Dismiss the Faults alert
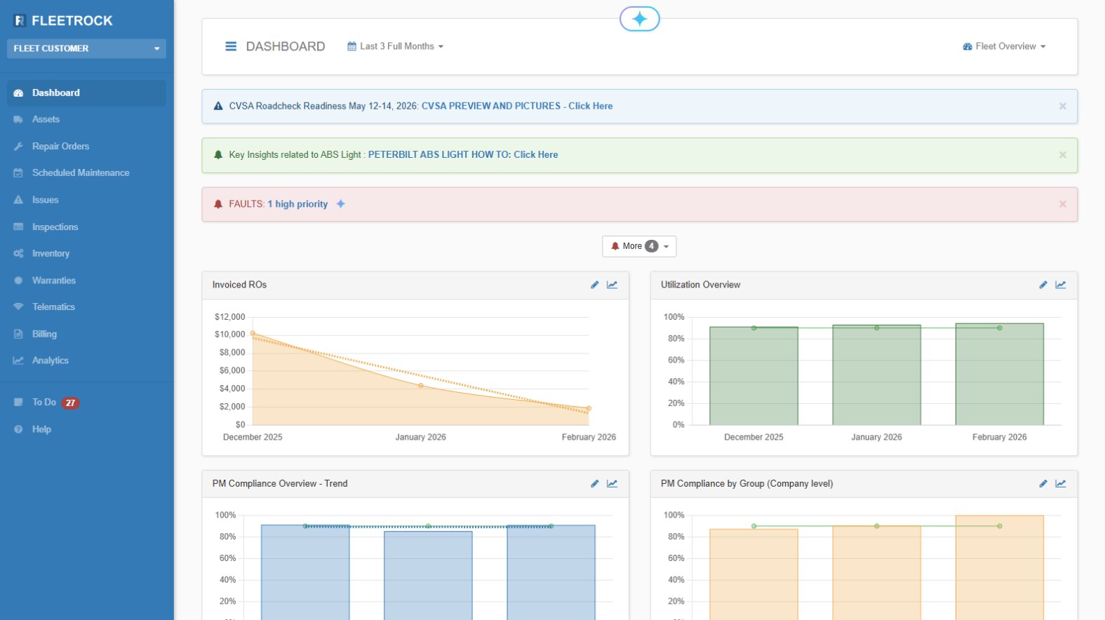This screenshot has height=620, width=1105. point(1063,204)
